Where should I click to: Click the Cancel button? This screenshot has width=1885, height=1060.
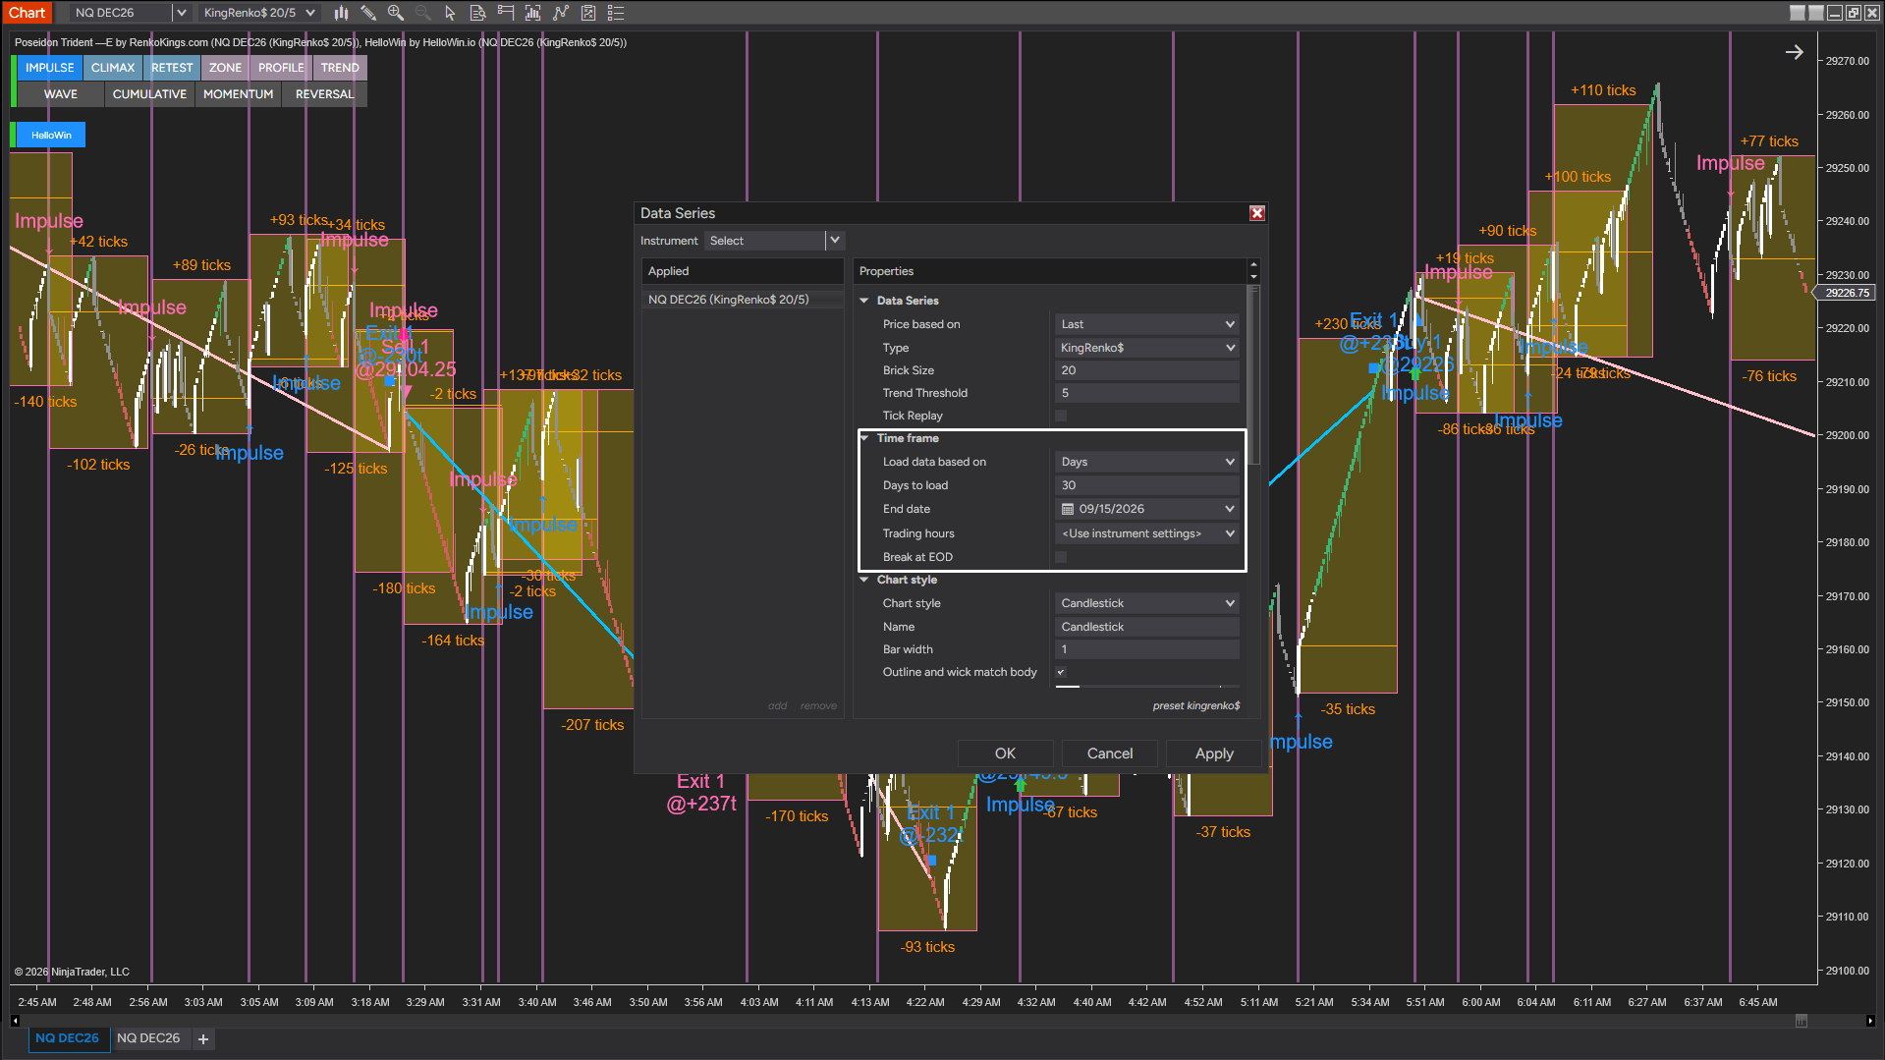pyautogui.click(x=1110, y=753)
